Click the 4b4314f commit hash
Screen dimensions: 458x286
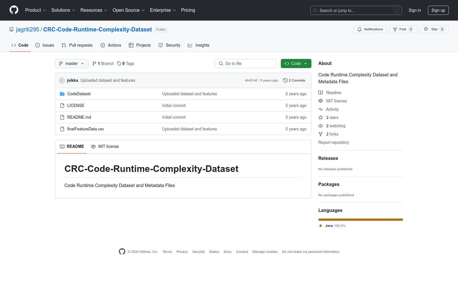click(x=251, y=80)
